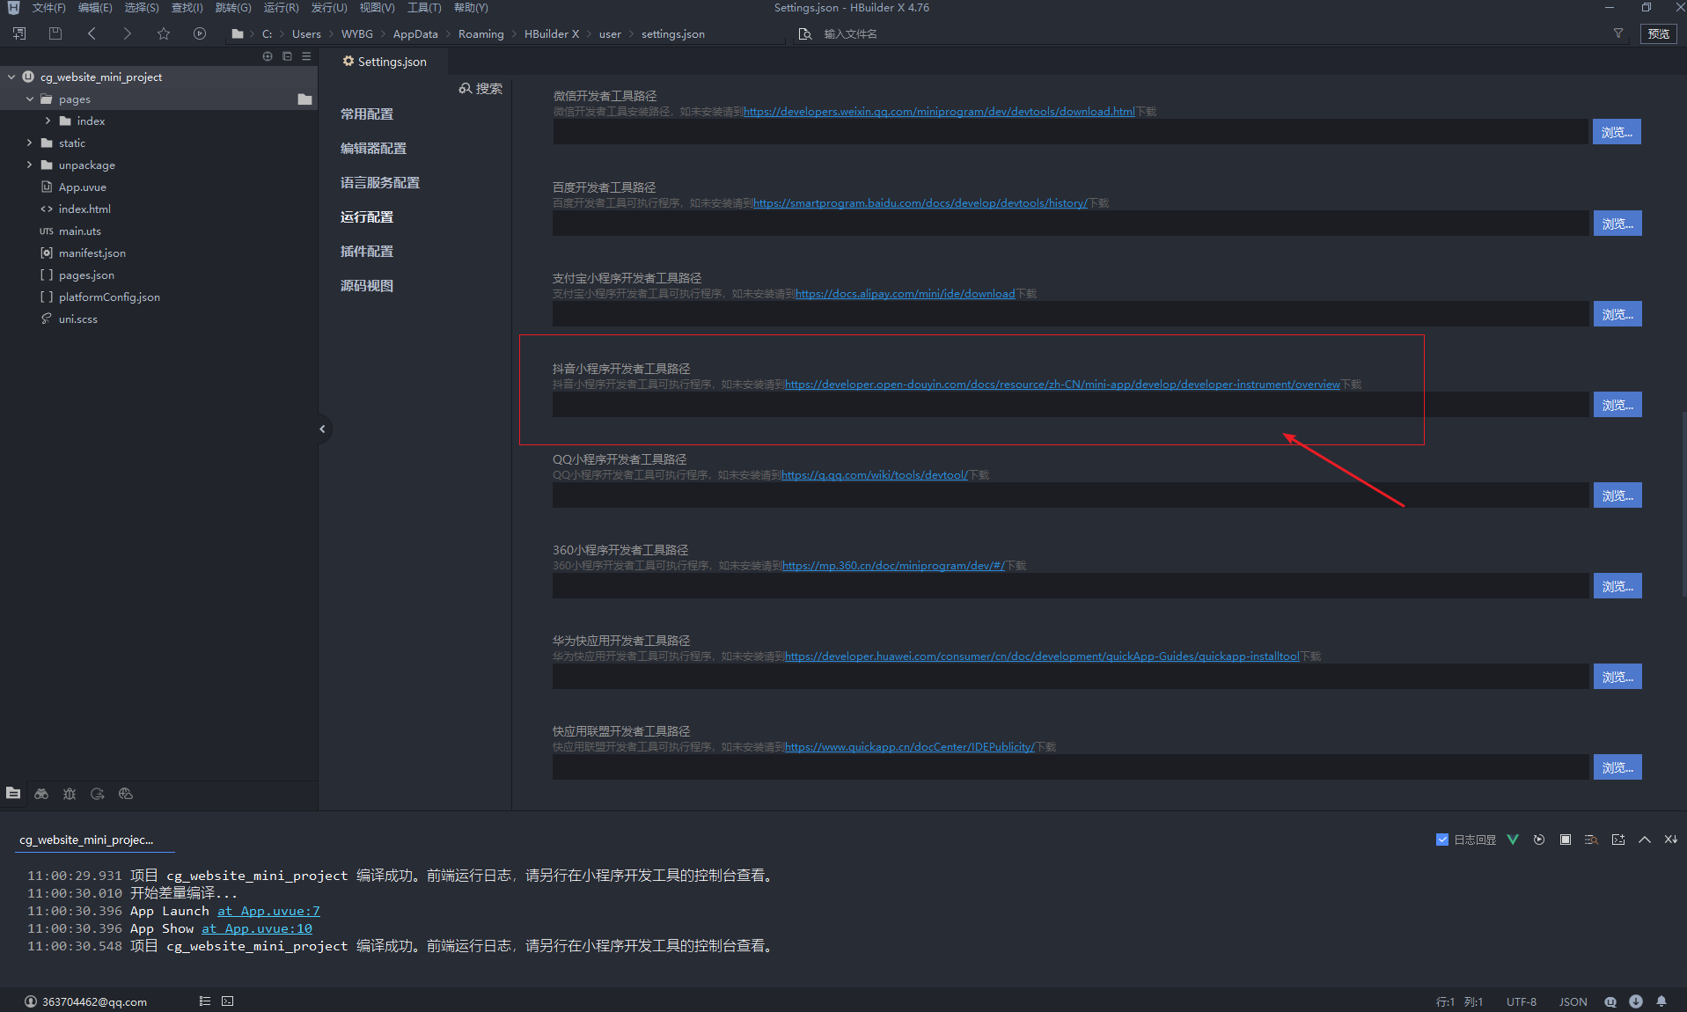Click the run play icon in toolbar
Image resolution: width=1687 pixels, height=1012 pixels.
(x=200, y=33)
